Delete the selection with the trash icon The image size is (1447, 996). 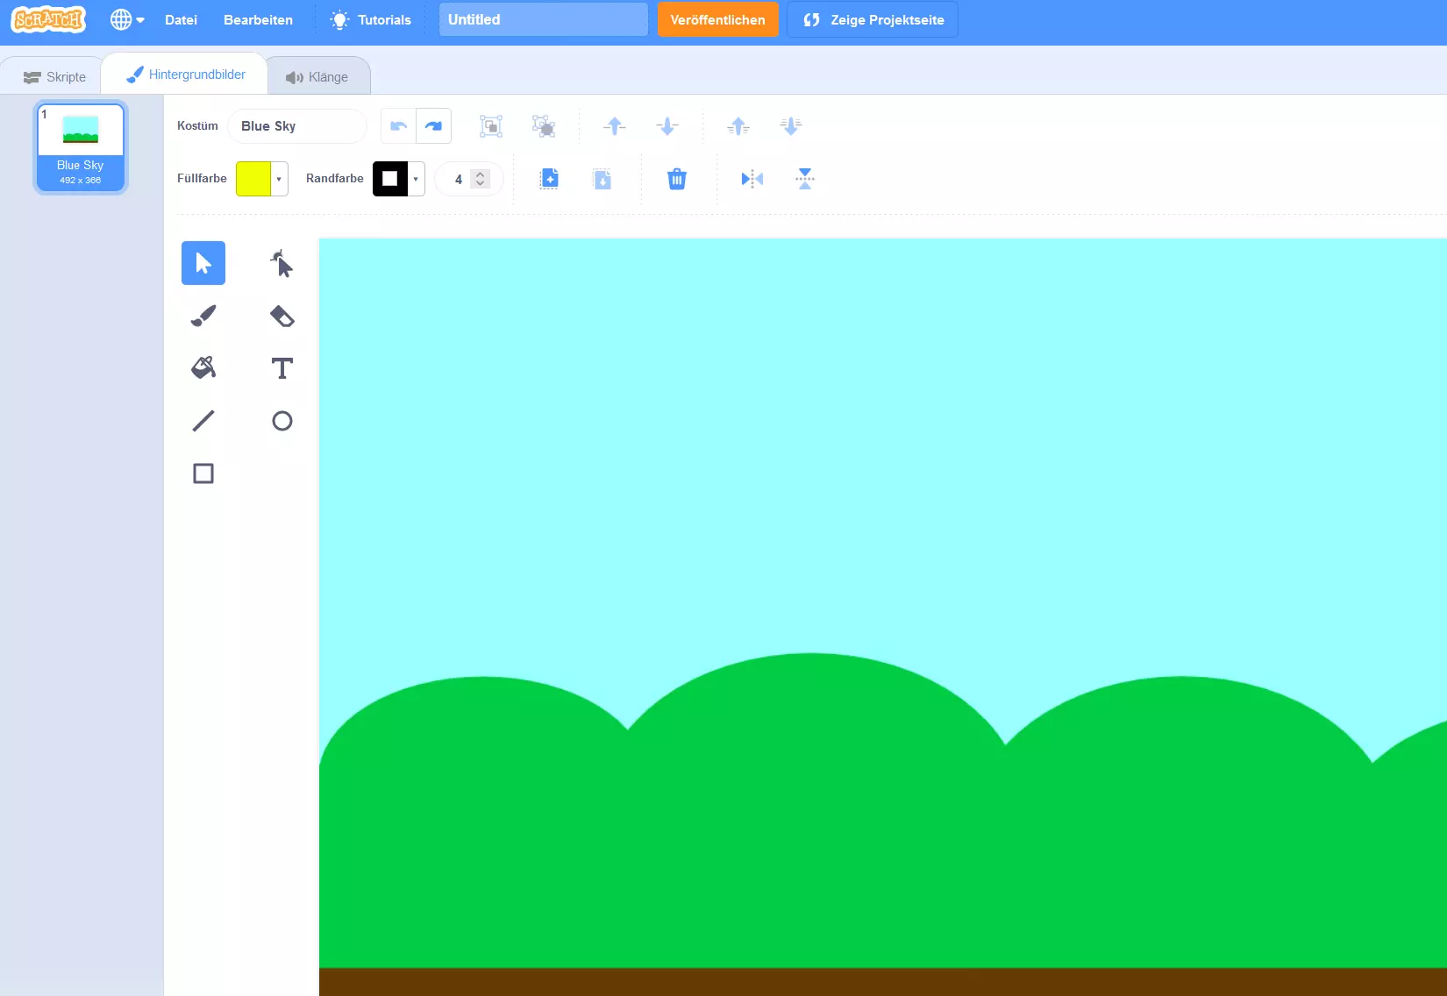[x=676, y=179]
